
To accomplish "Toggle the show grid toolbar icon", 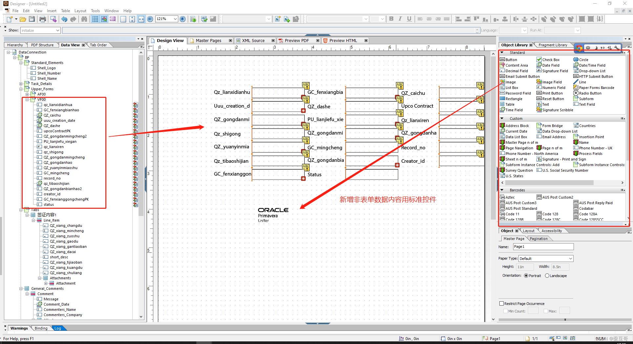I will pos(95,19).
